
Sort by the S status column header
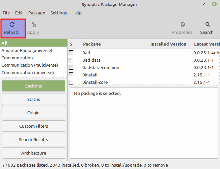(71, 44)
